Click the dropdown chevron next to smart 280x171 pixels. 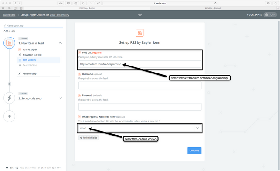tap(197, 128)
